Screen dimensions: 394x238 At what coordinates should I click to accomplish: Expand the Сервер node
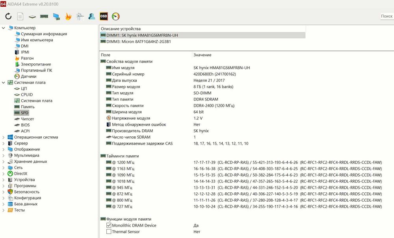(x=4, y=143)
